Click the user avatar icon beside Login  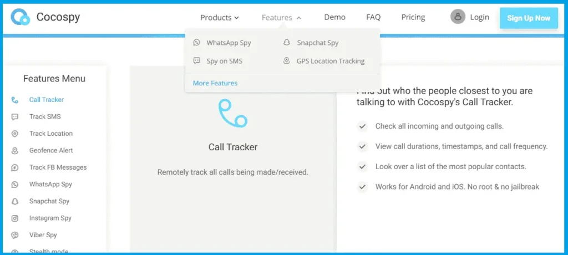pyautogui.click(x=458, y=17)
